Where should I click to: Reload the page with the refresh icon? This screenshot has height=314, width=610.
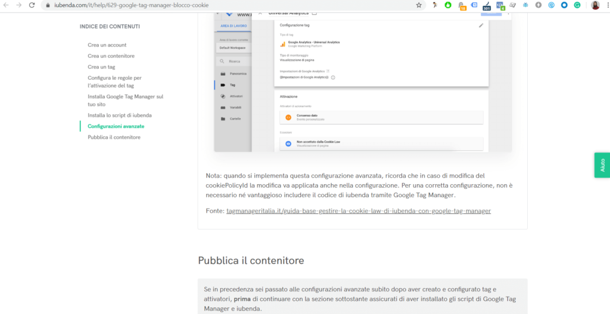32,5
